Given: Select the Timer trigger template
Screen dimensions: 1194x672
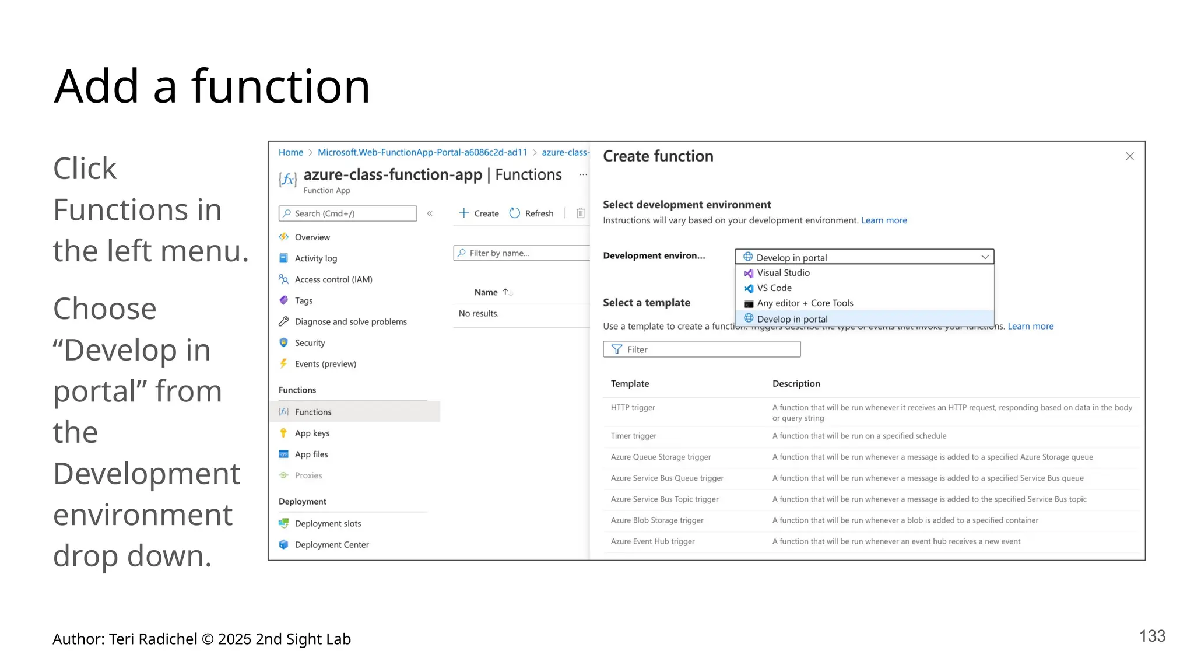Looking at the screenshot, I should click(872, 436).
